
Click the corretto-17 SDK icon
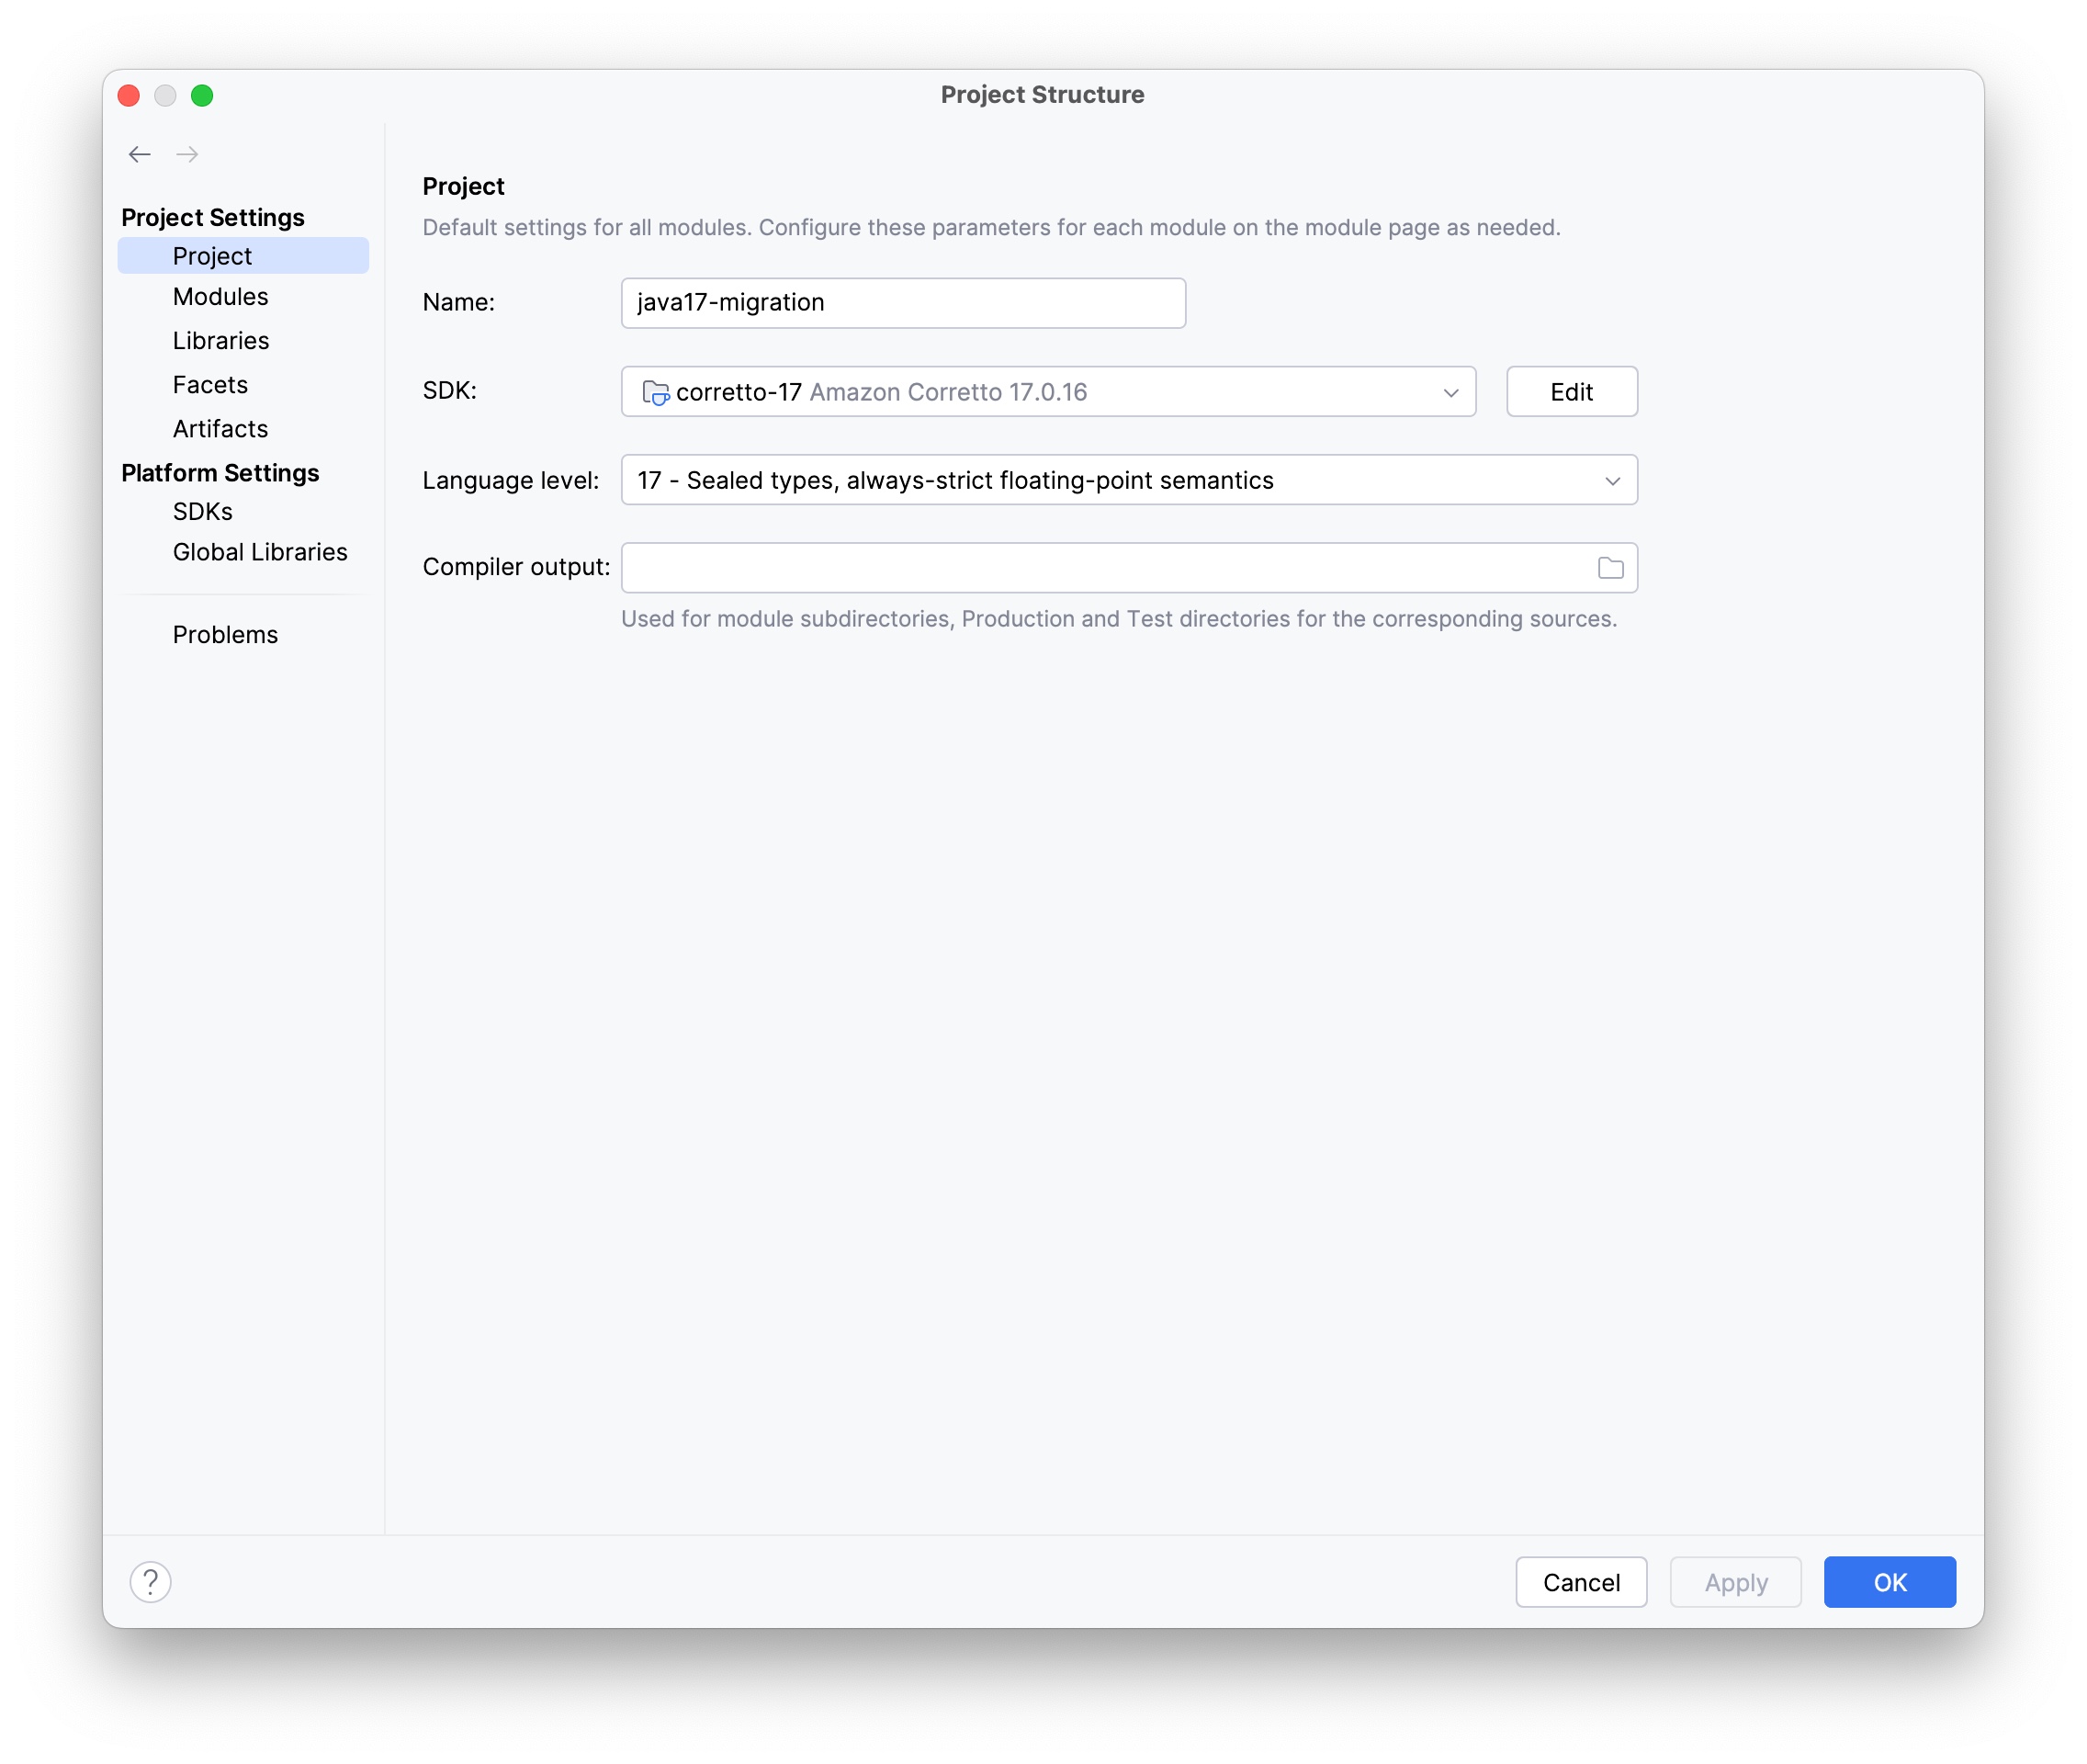[655, 392]
